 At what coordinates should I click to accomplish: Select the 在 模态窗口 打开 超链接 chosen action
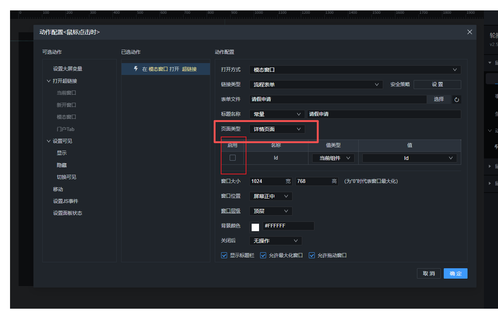pos(166,69)
